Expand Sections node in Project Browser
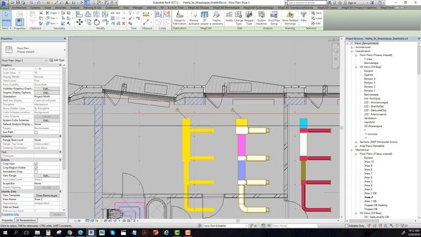The width and height of the screenshot is (421, 237). [x=356, y=142]
